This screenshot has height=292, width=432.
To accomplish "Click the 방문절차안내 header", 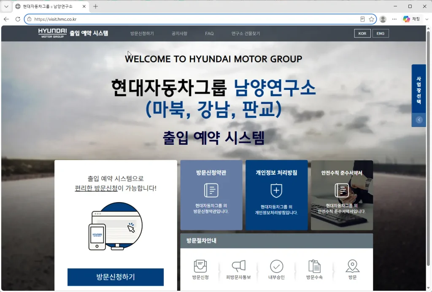I will coord(277,241).
